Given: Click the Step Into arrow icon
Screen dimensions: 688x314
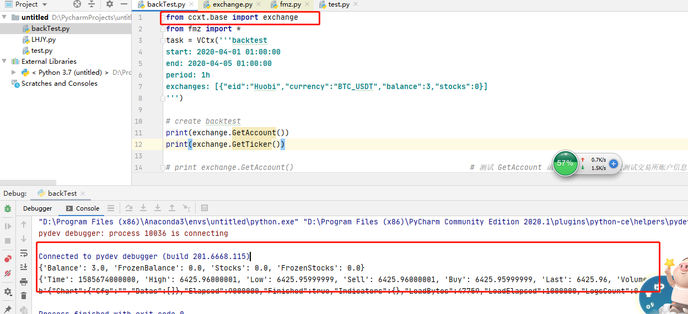Looking at the screenshot, I should click(x=158, y=208).
